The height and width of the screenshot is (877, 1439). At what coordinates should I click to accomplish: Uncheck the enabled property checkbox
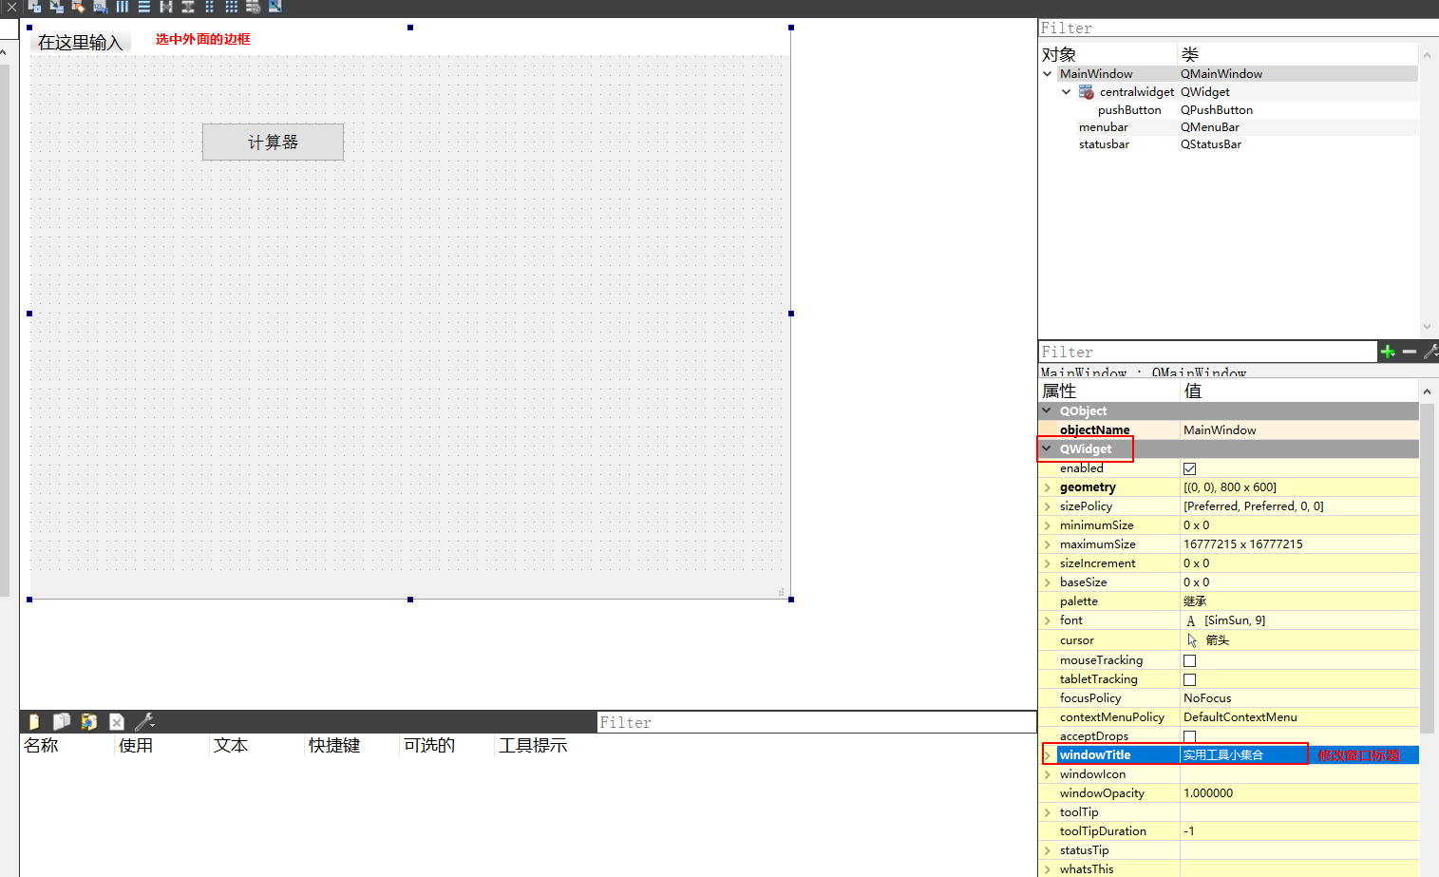pyautogui.click(x=1189, y=468)
